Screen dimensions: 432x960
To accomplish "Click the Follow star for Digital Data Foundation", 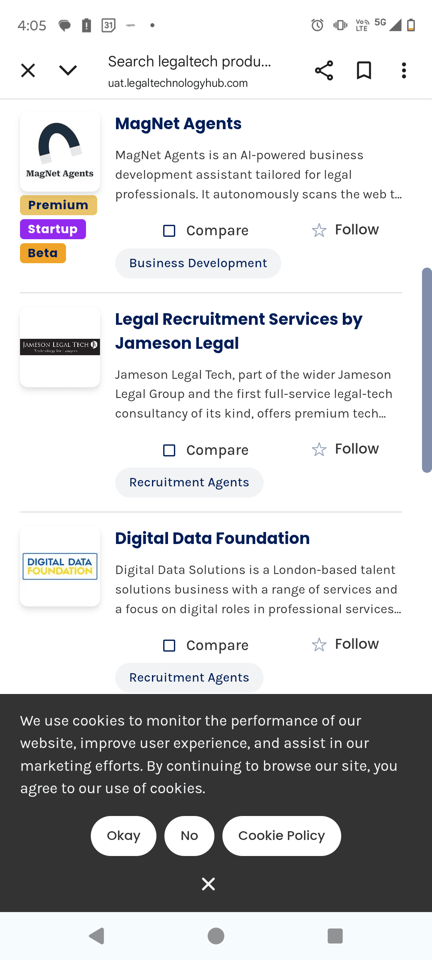I will [319, 644].
